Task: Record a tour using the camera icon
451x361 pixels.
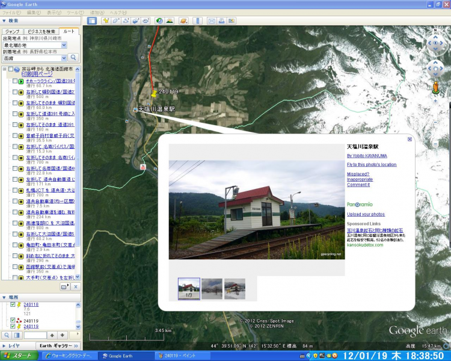Action: point(146,20)
